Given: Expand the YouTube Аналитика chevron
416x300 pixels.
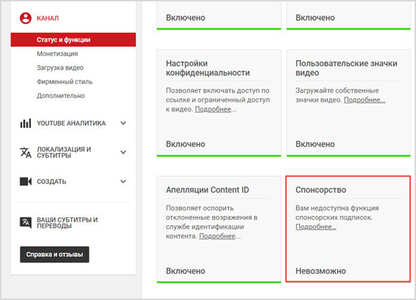Looking at the screenshot, I should point(123,123).
